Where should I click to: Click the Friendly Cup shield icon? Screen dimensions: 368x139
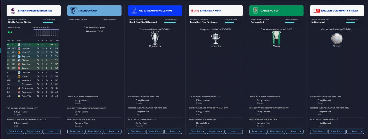[x=74, y=11]
